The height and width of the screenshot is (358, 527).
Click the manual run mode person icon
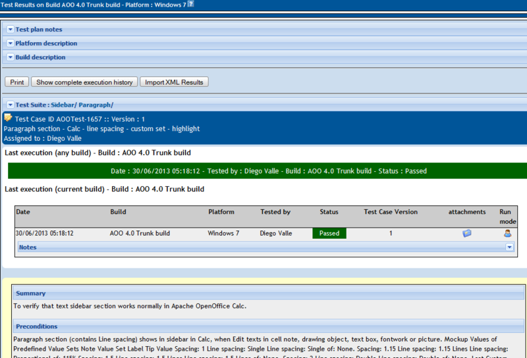pyautogui.click(x=507, y=233)
